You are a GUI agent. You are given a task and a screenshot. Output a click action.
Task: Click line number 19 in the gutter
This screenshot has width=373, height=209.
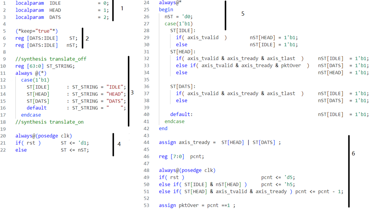(3, 129)
